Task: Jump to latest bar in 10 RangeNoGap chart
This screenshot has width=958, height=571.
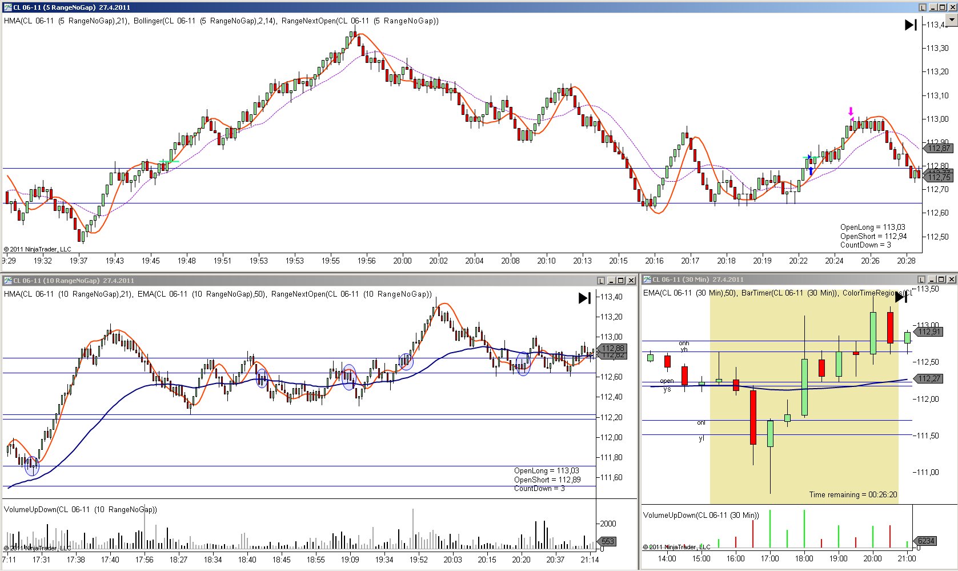Action: coord(584,298)
